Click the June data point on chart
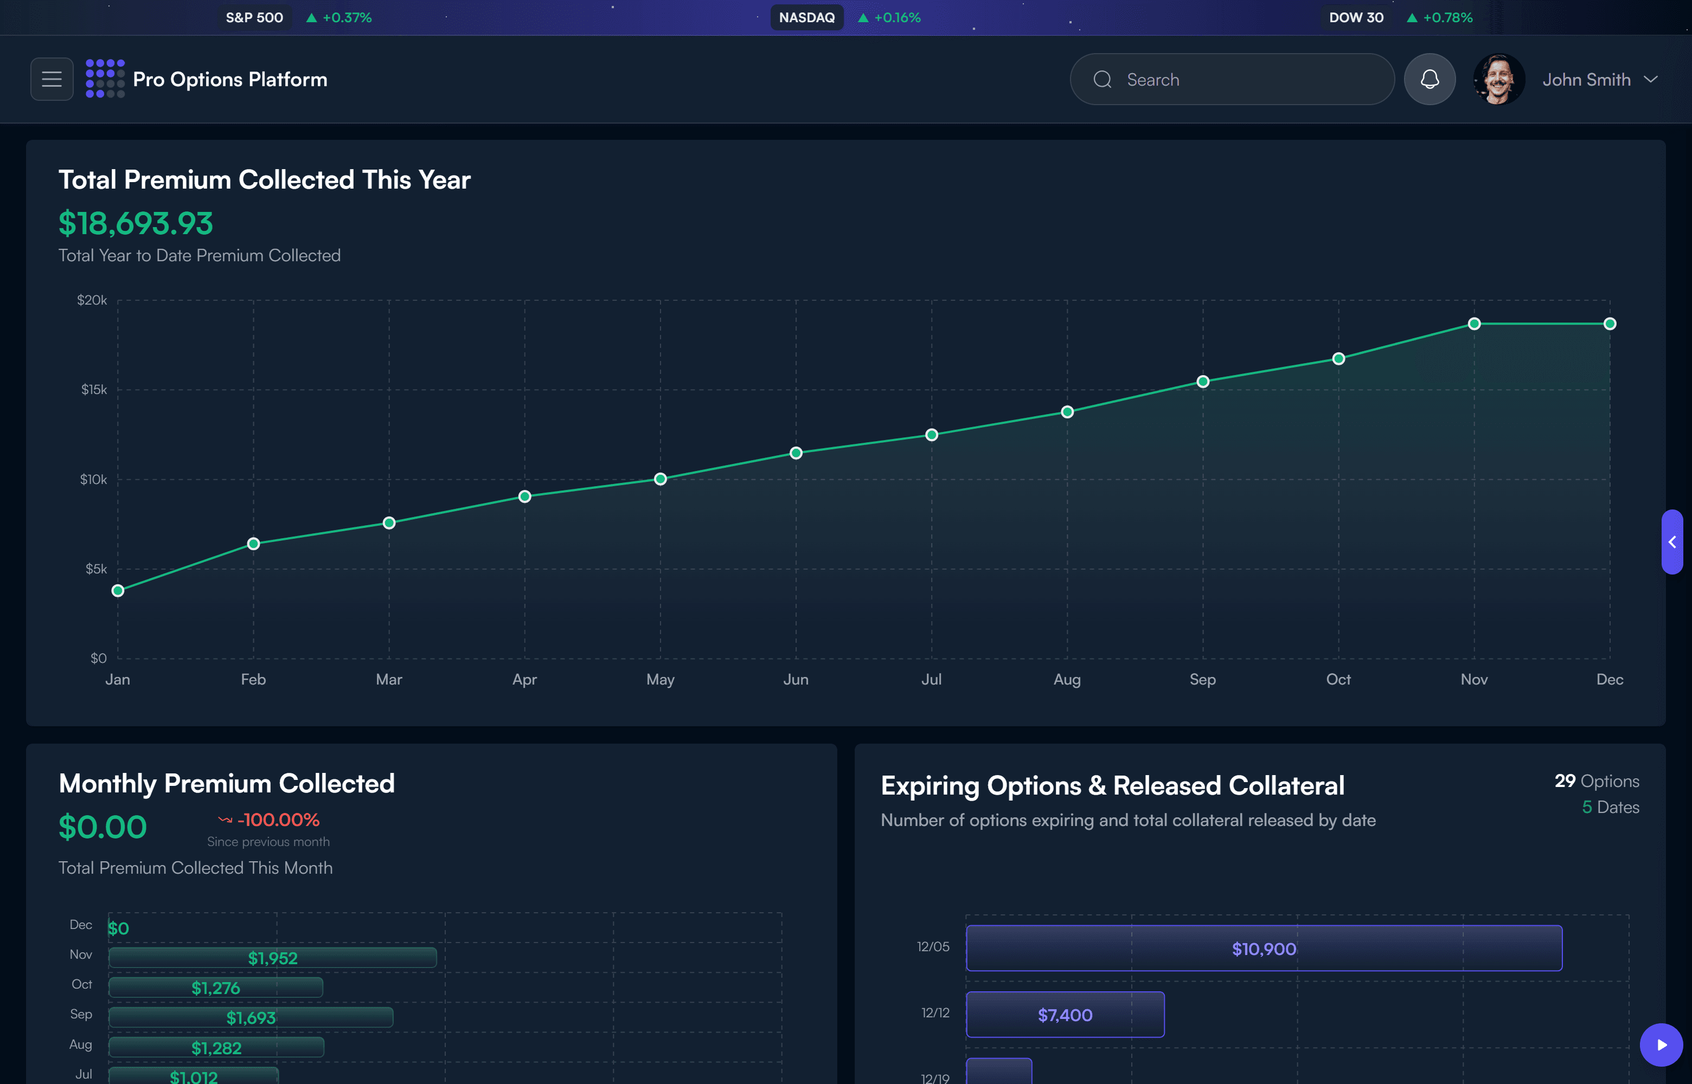Viewport: 1692px width, 1084px height. tap(796, 453)
